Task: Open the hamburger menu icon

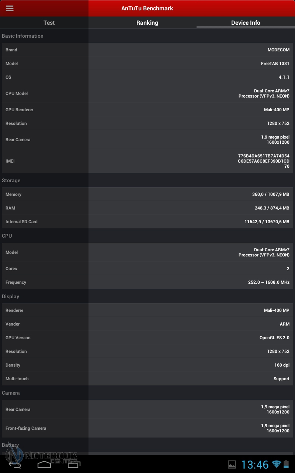Action: (x=10, y=8)
